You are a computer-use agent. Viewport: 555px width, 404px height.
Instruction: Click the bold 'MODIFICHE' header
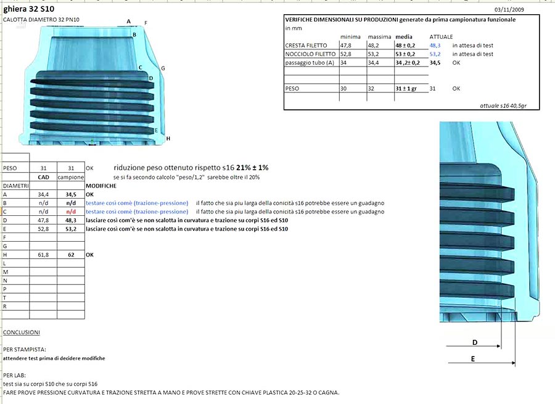[101, 186]
